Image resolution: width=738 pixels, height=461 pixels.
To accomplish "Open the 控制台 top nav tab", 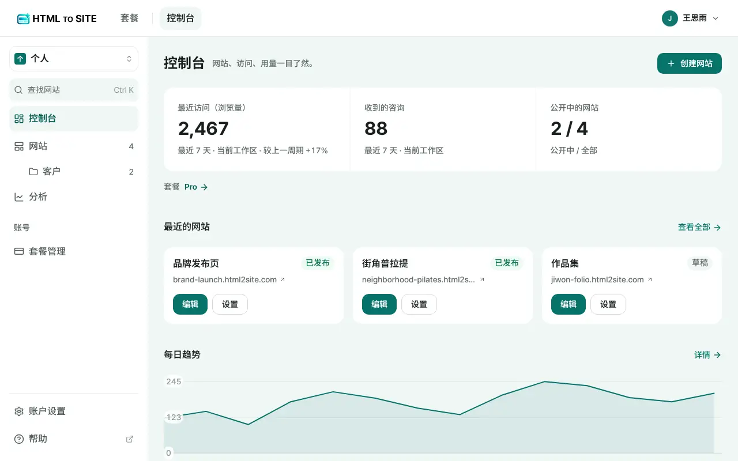I will (180, 18).
